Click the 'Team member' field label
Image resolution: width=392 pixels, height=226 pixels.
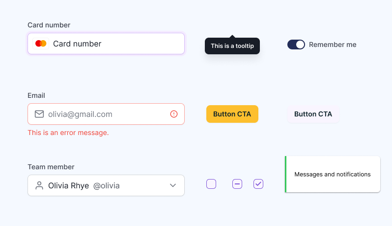51,167
